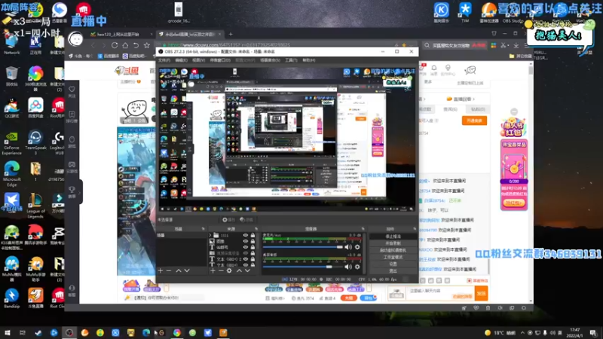
Task: Open Microsoft Edge desktop icon
Action: [x=11, y=174]
